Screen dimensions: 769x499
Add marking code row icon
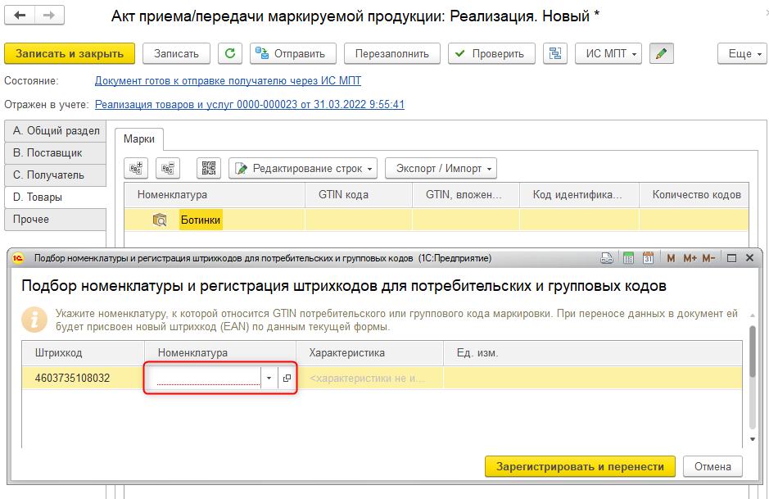[136, 168]
